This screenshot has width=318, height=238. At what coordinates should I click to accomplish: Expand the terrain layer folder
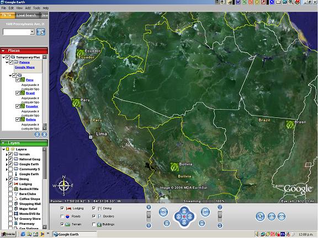pos(7,154)
